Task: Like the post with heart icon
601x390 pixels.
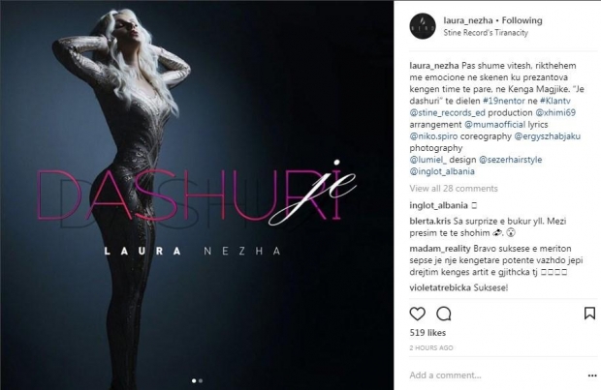Action: pyautogui.click(x=418, y=314)
